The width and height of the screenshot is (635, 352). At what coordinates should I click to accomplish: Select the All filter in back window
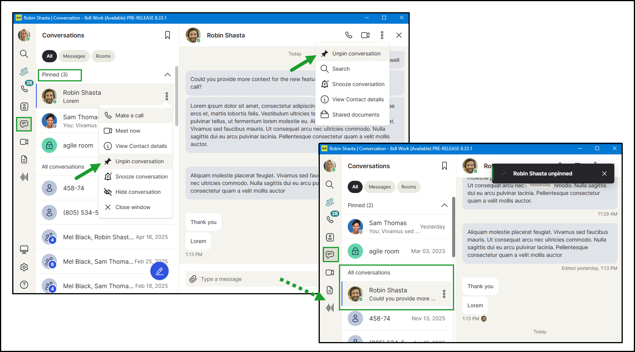click(49, 56)
